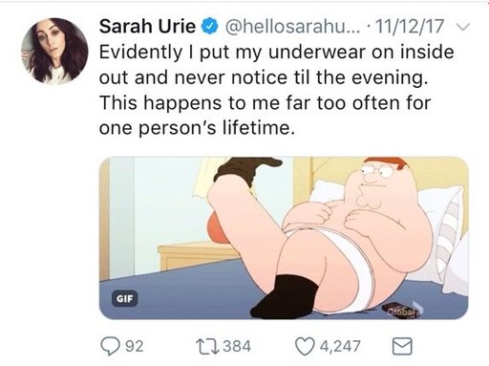View the 384 retweets count
Screen dimensions: 489x366
(x=237, y=346)
